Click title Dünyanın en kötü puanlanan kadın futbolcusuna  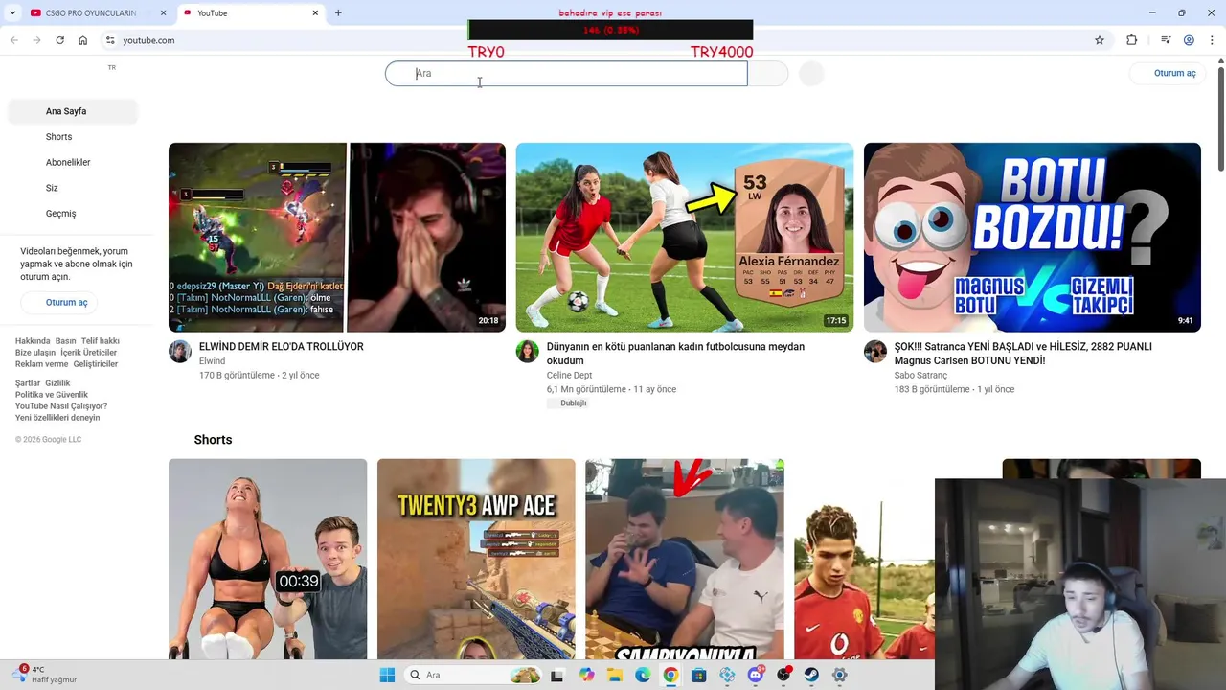(x=675, y=354)
